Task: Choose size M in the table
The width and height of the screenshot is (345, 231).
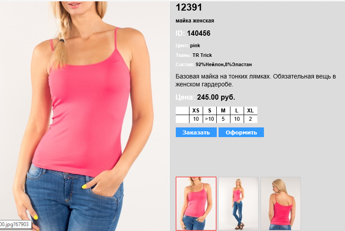Action: (x=223, y=111)
